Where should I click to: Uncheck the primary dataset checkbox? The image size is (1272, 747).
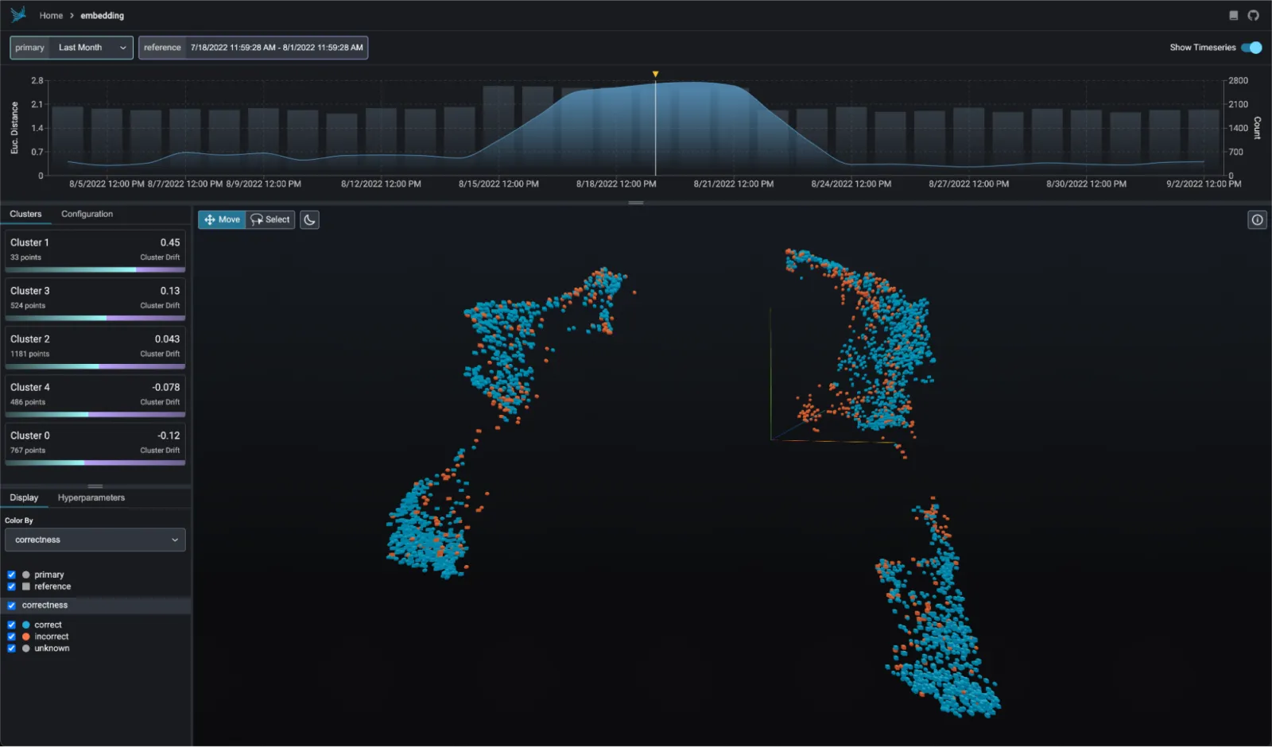pyautogui.click(x=11, y=574)
